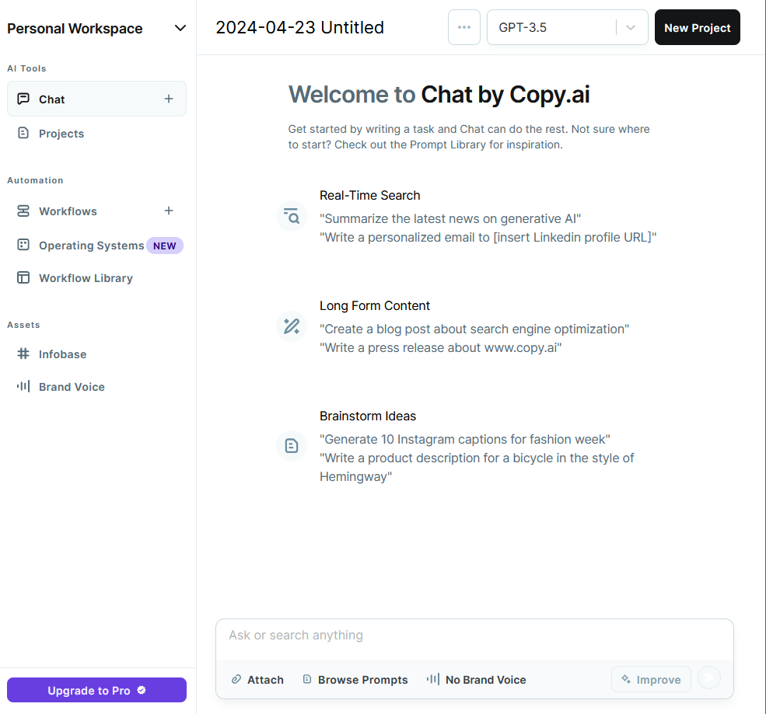Click the Real-Time Search icon
Viewport: 766px width, 714px height.
pos(291,215)
